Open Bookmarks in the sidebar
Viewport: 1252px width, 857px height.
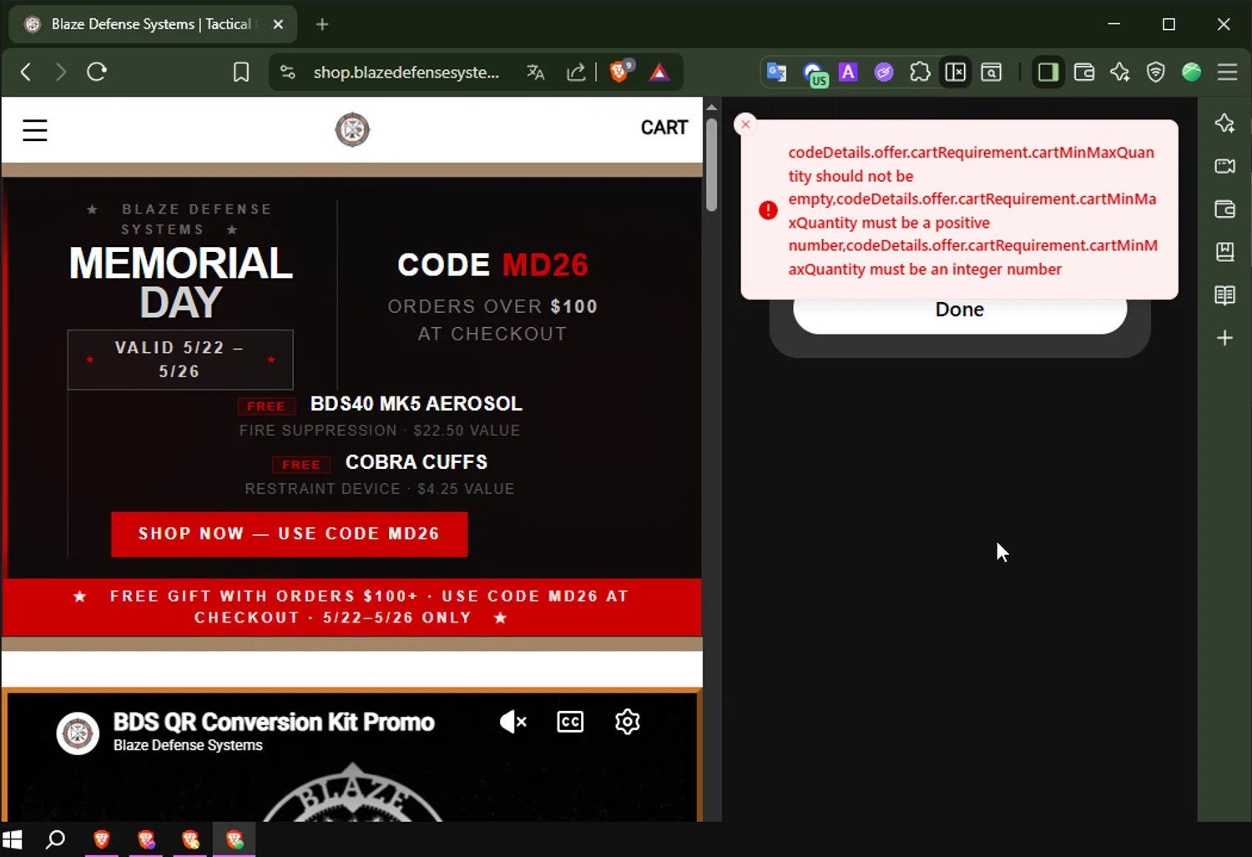click(1224, 252)
